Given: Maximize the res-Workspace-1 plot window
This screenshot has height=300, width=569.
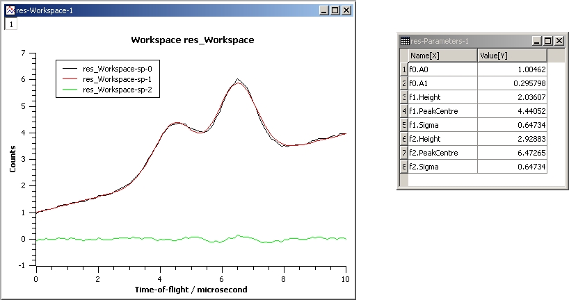Looking at the screenshot, I should [x=335, y=11].
